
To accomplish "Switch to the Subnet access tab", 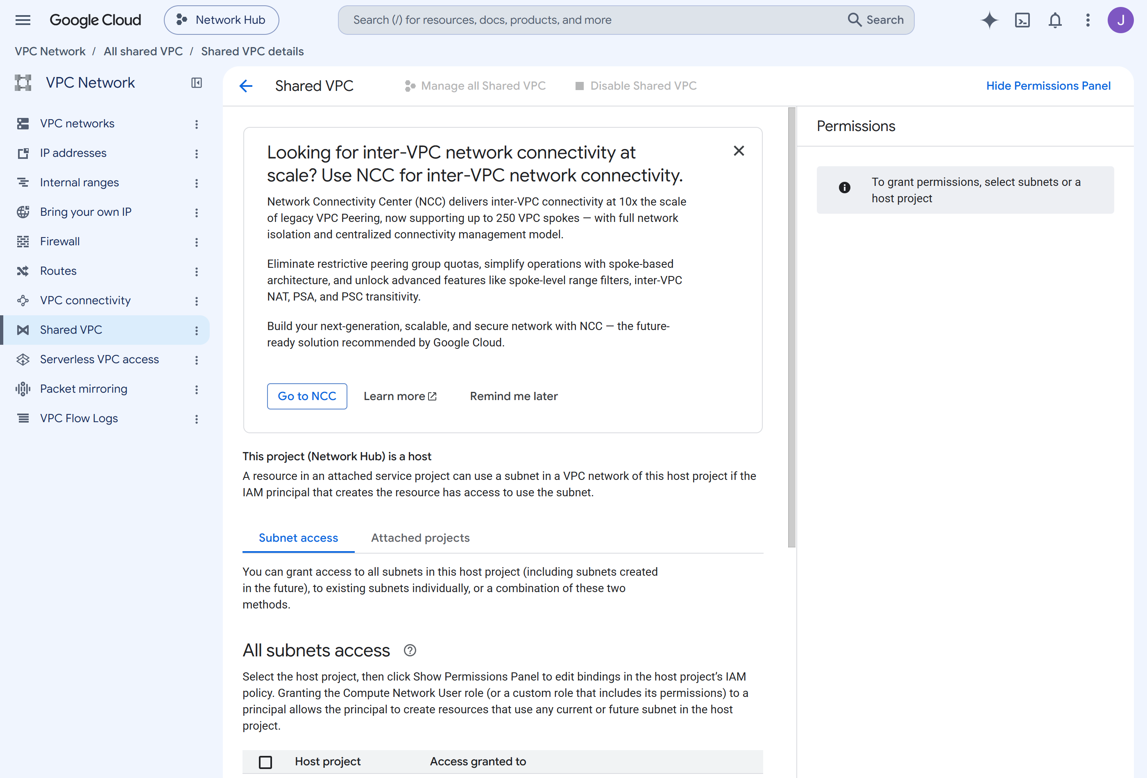I will click(x=298, y=538).
